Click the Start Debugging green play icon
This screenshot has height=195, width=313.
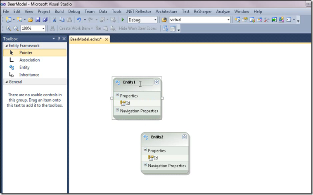click(123, 19)
